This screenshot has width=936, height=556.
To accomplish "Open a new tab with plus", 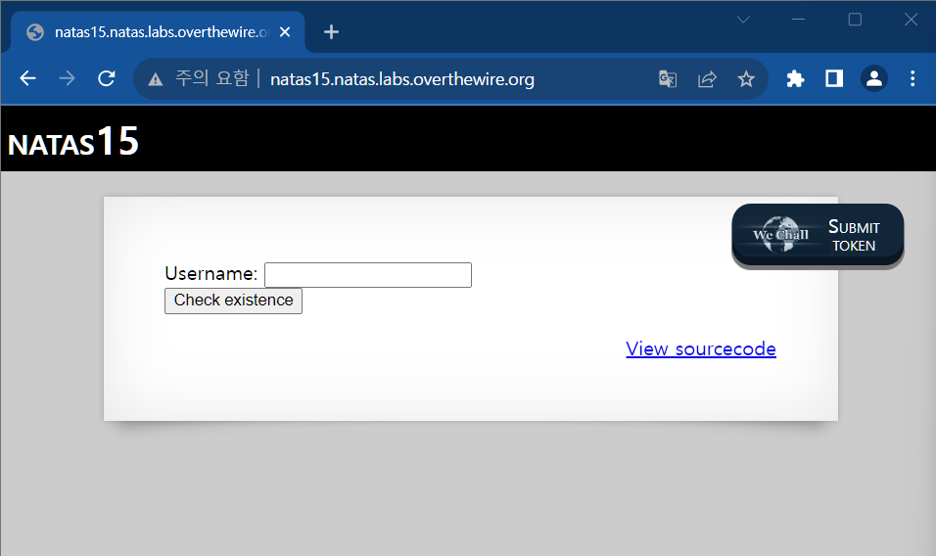I will 331,31.
